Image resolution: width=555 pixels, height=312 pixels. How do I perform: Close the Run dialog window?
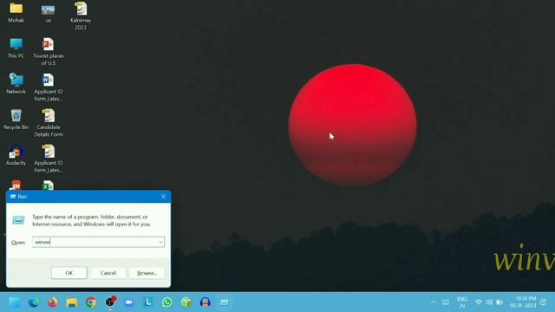(164, 197)
